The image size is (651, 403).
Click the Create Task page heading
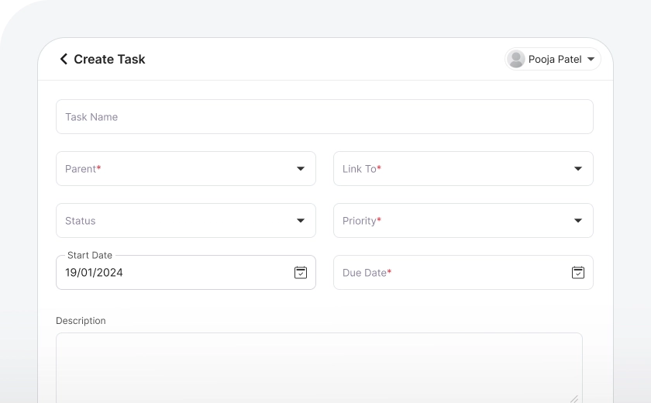pyautogui.click(x=109, y=59)
